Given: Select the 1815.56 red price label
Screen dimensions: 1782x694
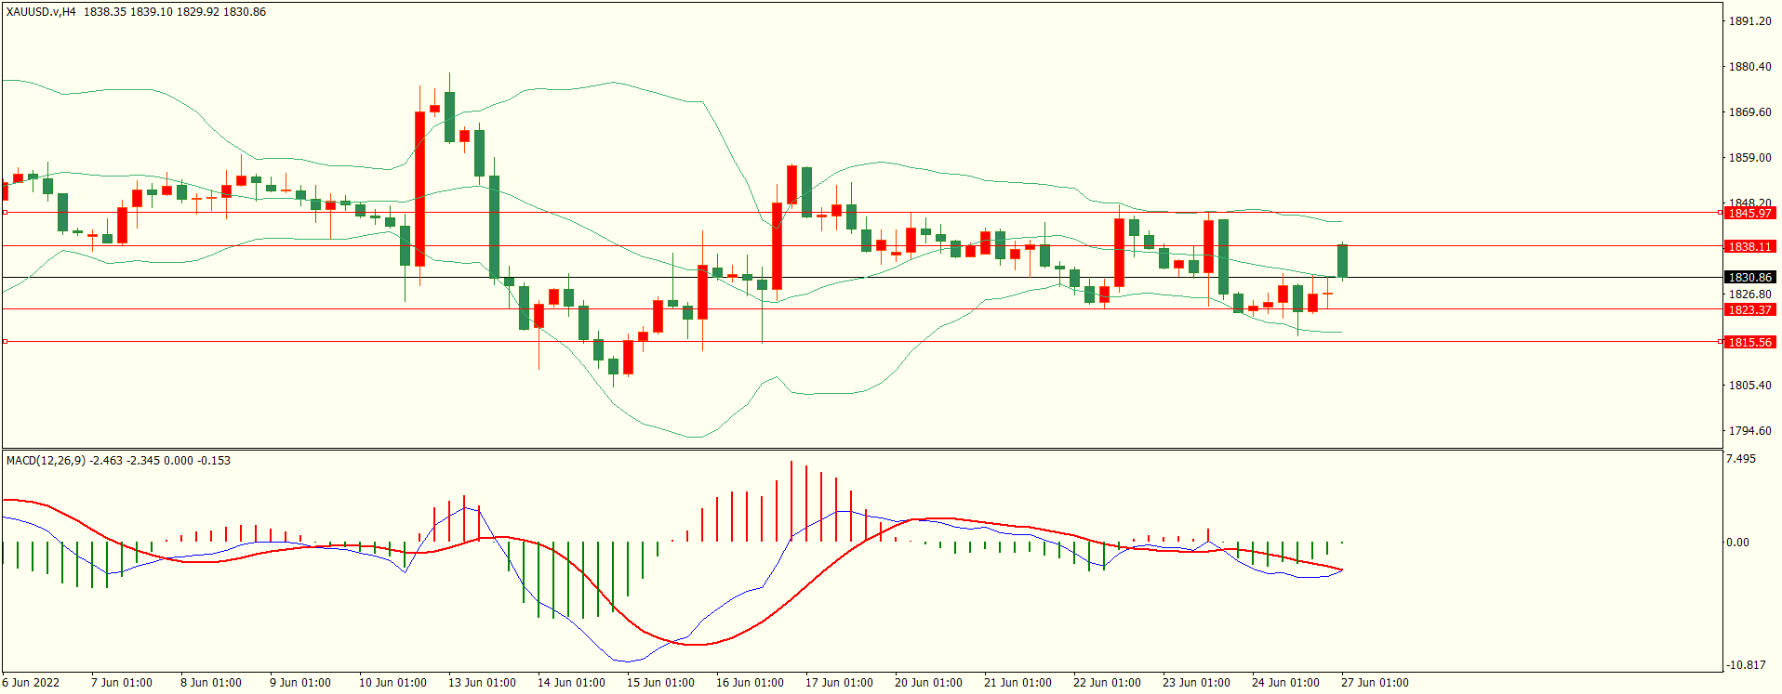Looking at the screenshot, I should [1749, 343].
